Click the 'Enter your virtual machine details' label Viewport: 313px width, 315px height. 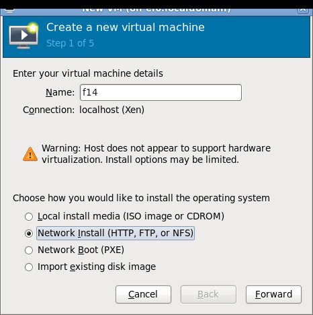(x=88, y=73)
